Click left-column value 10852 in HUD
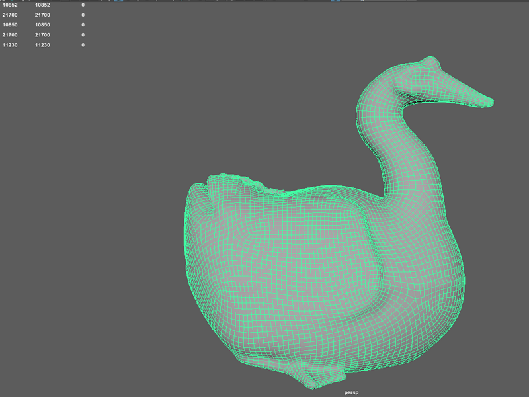Screen dimensions: 529x397 click(x=10, y=5)
